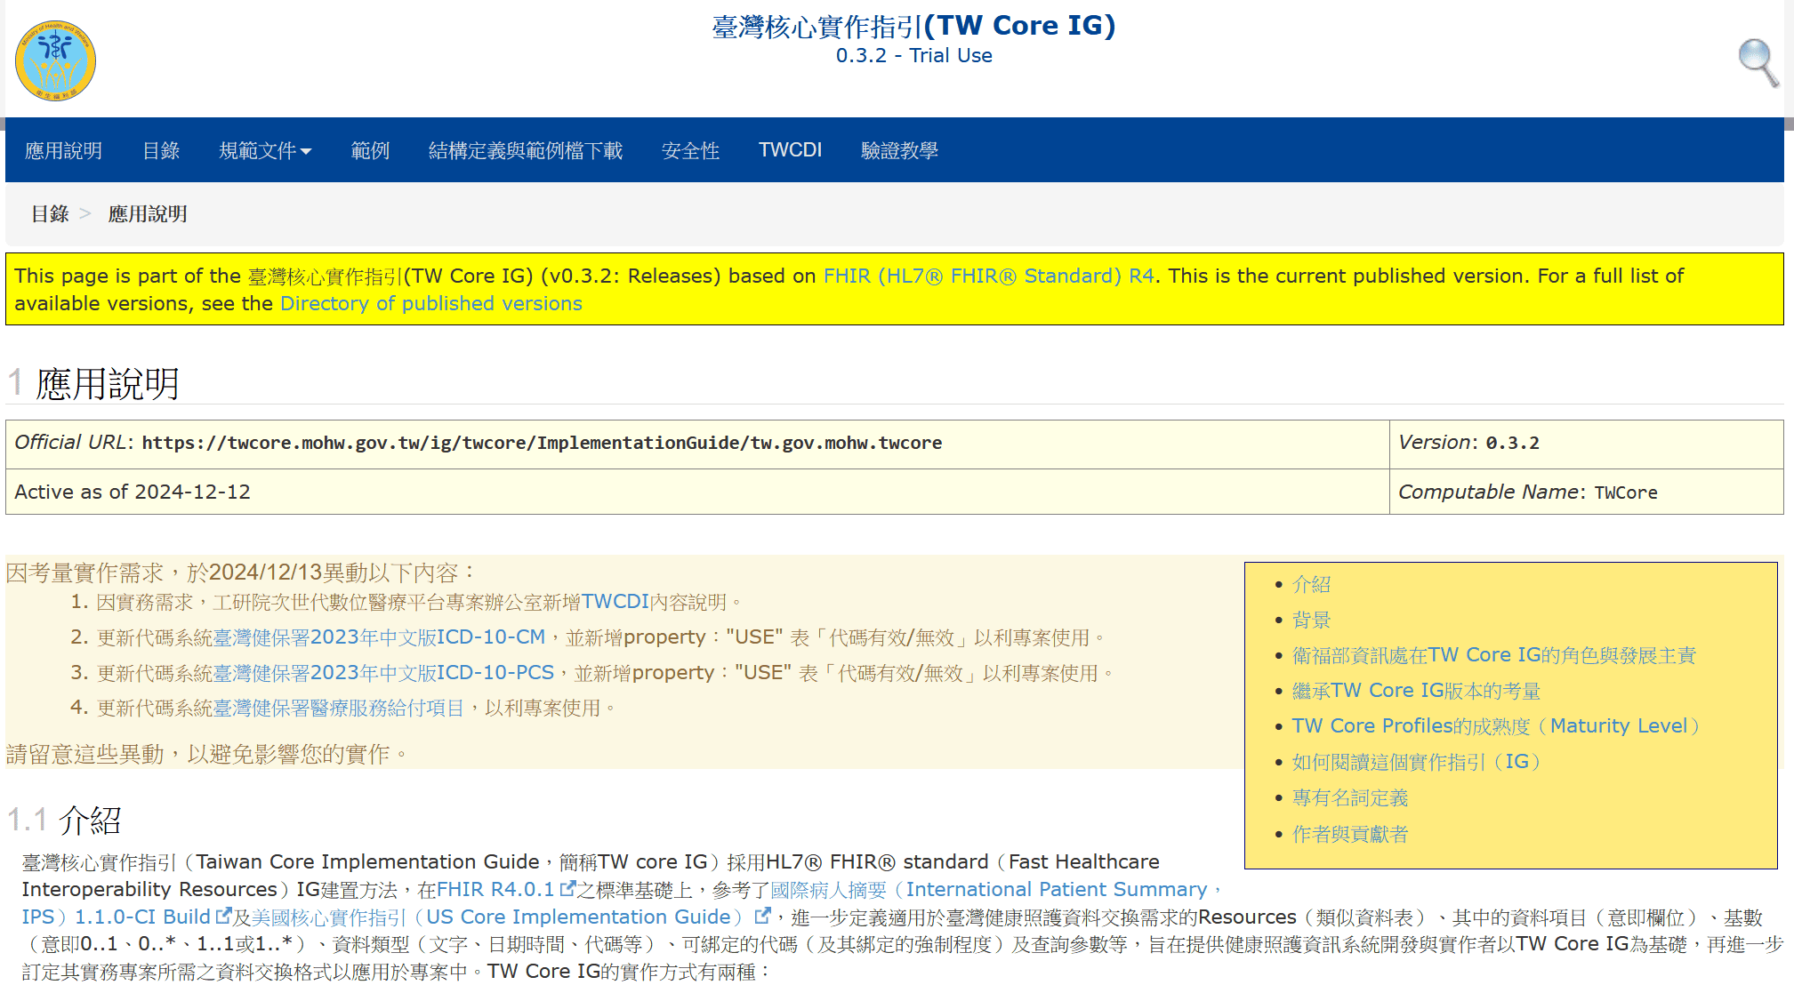Select 結構定義與範例檔下載 in navbar
Screen dimensions: 1794x993
point(525,150)
